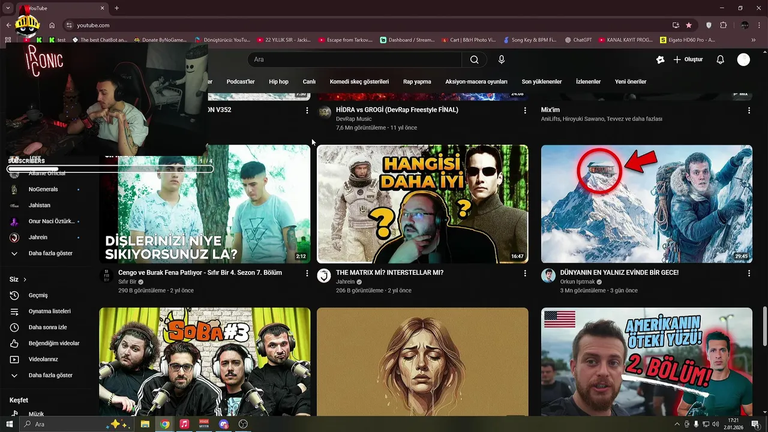
Task: Open Oynatma listeleri in sidebar
Action: (48, 311)
